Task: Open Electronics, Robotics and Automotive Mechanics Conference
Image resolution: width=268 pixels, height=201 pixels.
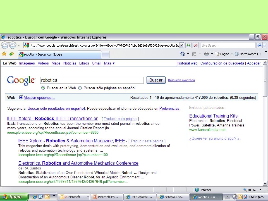Action: pyautogui.click(x=78, y=163)
